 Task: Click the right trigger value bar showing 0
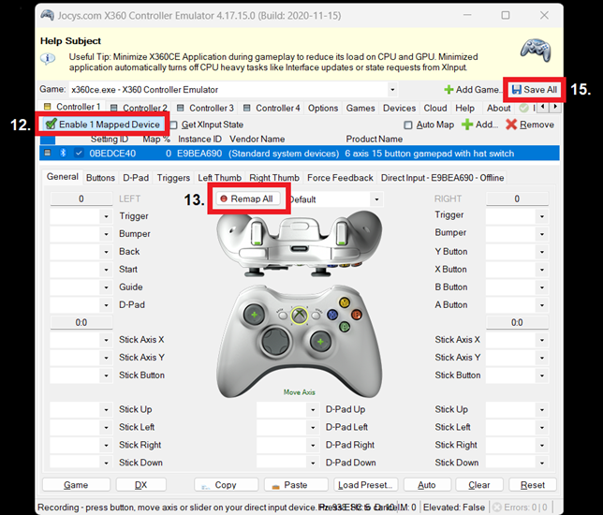[x=517, y=199]
